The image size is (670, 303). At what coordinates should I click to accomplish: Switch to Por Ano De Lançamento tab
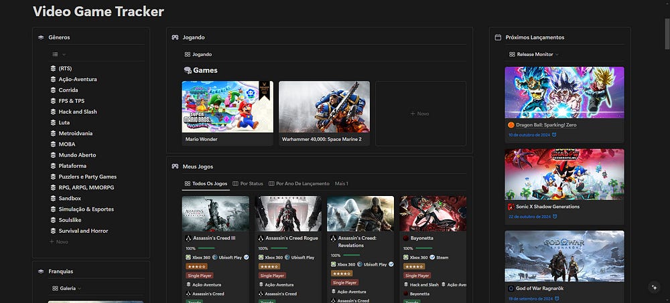tap(299, 183)
